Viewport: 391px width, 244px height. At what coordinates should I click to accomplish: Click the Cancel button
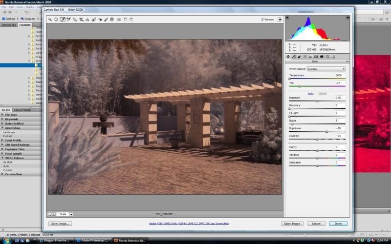[316, 224]
